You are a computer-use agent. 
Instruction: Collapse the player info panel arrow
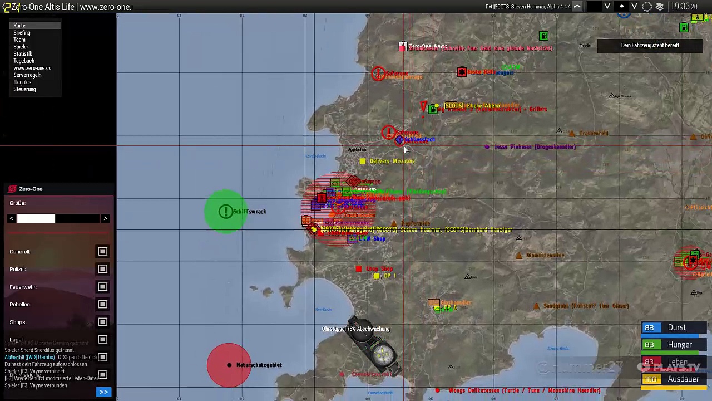[577, 7]
